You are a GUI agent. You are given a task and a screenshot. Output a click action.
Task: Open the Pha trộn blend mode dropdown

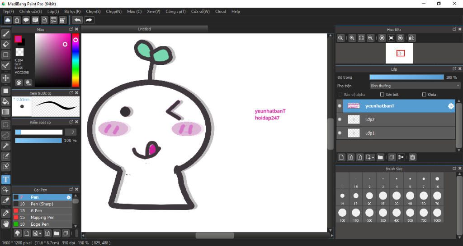tap(415, 86)
